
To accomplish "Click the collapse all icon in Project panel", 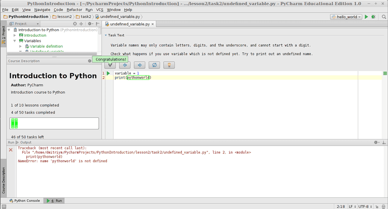I will pyautogui.click(x=81, y=24).
